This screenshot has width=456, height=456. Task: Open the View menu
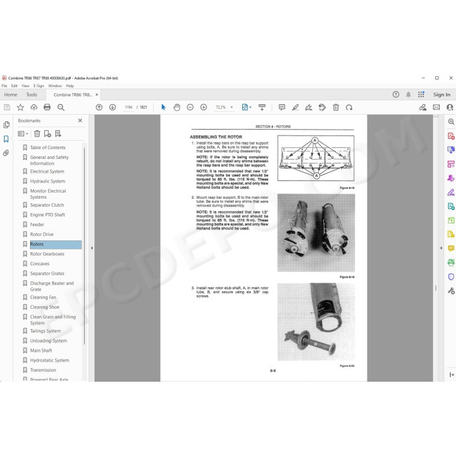point(25,86)
